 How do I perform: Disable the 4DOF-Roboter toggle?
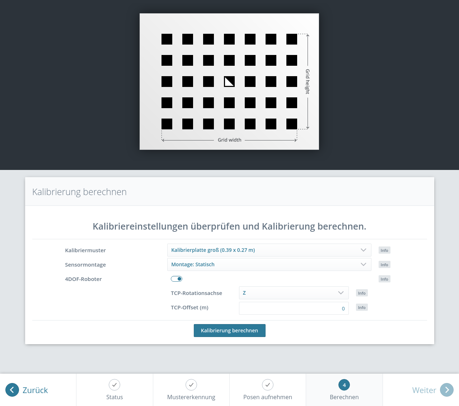click(177, 279)
